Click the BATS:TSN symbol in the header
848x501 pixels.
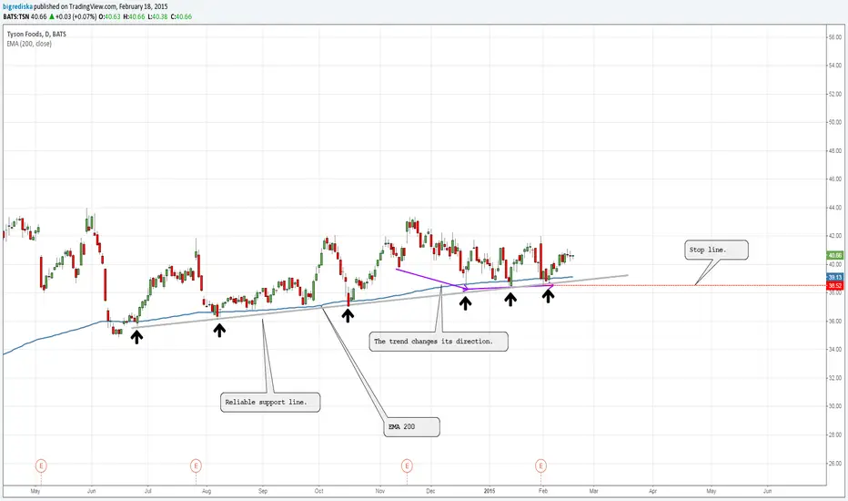pos(16,16)
